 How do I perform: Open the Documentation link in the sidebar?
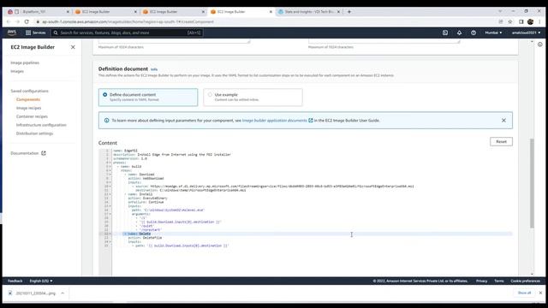click(25, 153)
